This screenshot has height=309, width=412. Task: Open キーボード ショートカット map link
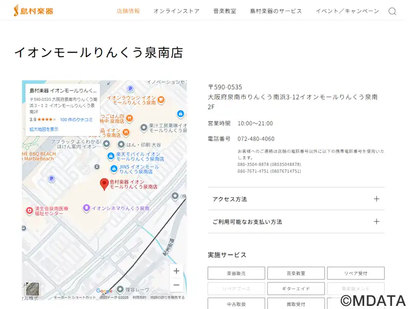[75, 297]
